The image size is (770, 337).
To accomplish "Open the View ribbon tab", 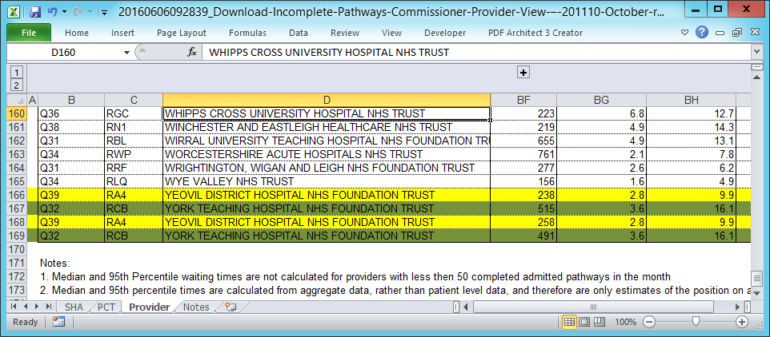I will [391, 33].
